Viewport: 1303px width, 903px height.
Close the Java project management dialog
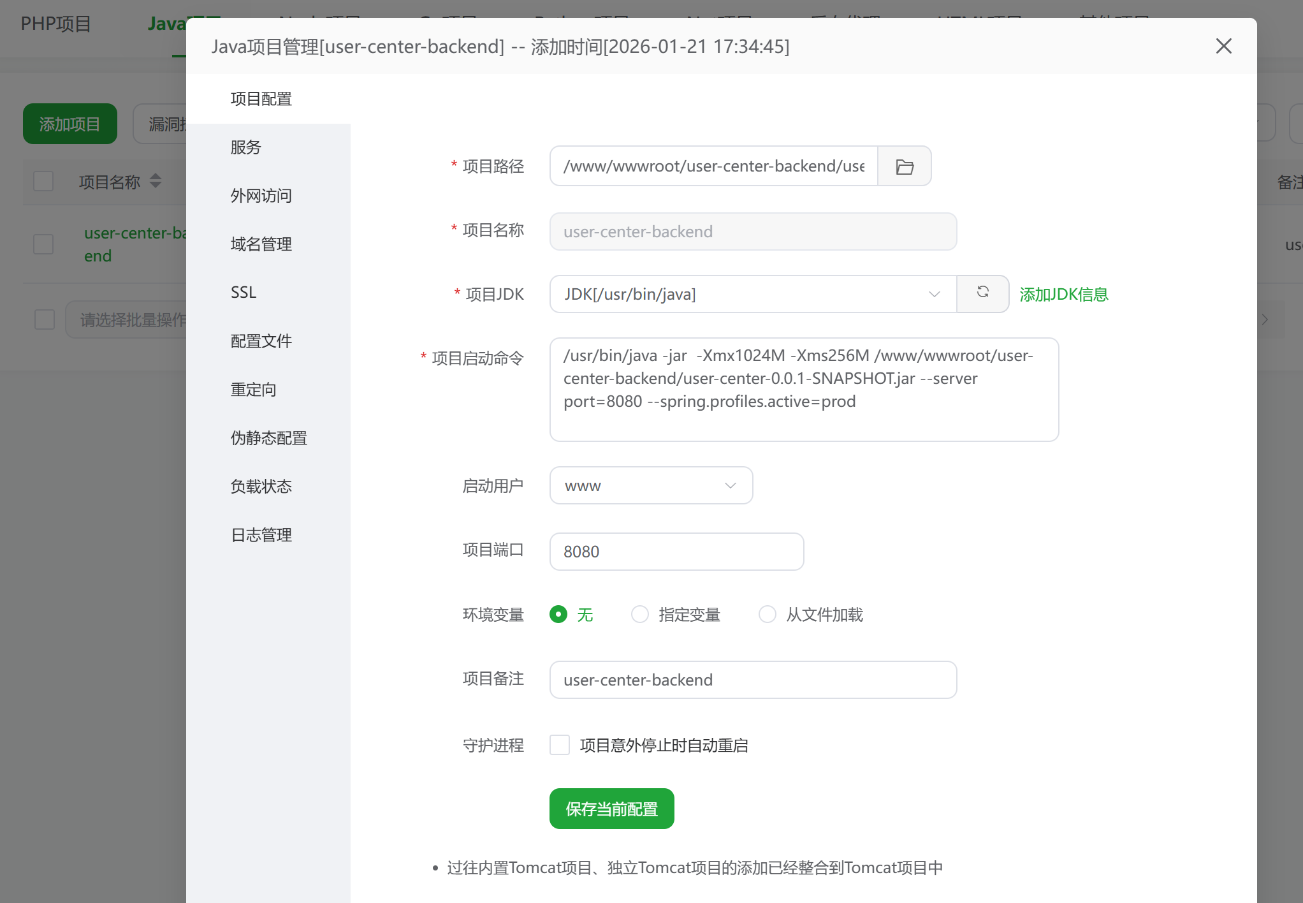[1223, 46]
